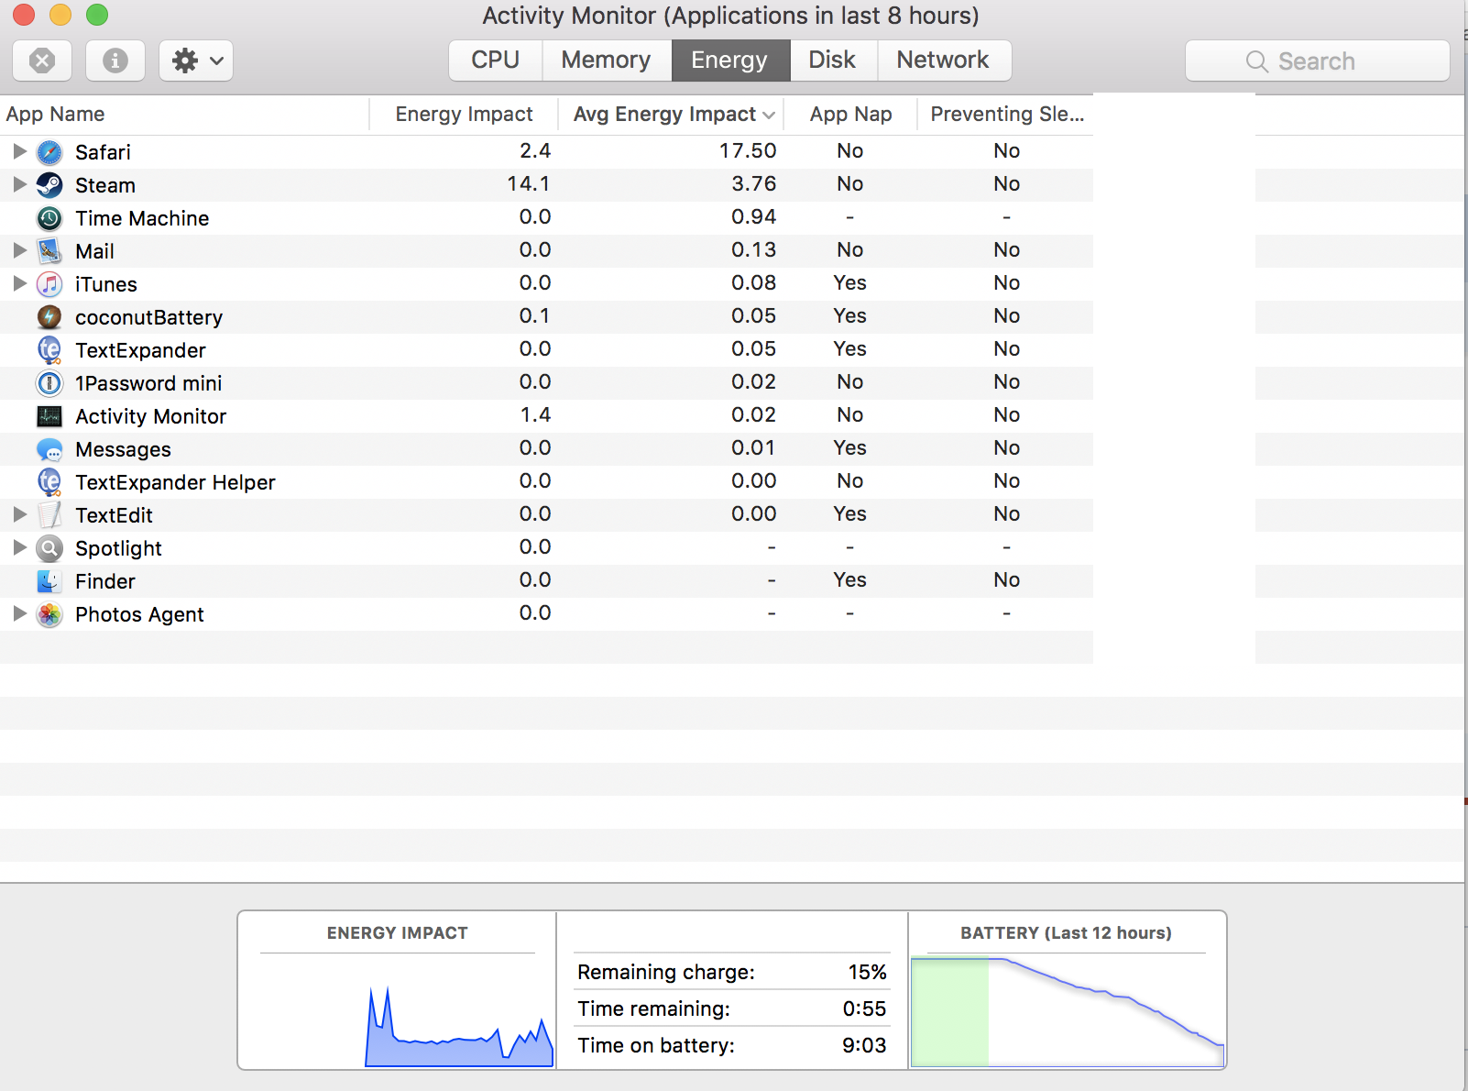Image resolution: width=1468 pixels, height=1091 pixels.
Task: Click the Messages speech bubble icon
Action: click(x=49, y=449)
